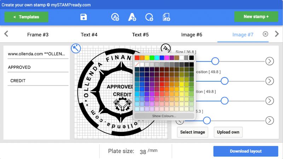Pick the cyan swatch in the top row
The image size is (283, 159).
click(157, 58)
